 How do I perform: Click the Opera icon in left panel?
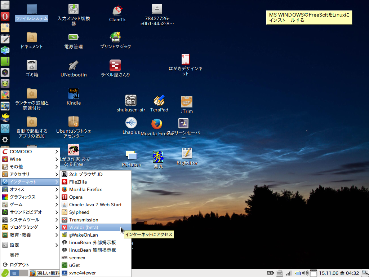[x=5, y=16]
